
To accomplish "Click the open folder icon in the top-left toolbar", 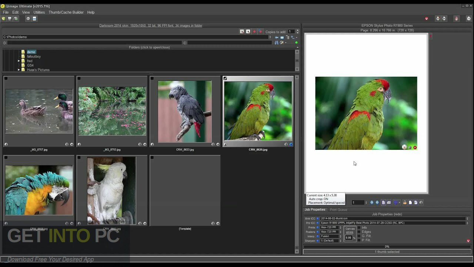I will [x=4, y=19].
